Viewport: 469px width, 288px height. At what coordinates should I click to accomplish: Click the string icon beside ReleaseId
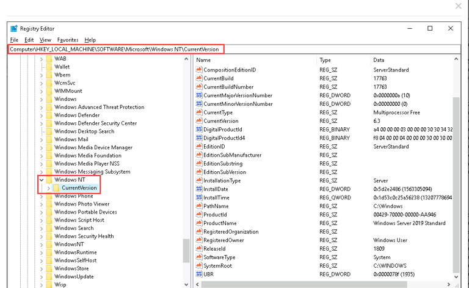(x=199, y=248)
